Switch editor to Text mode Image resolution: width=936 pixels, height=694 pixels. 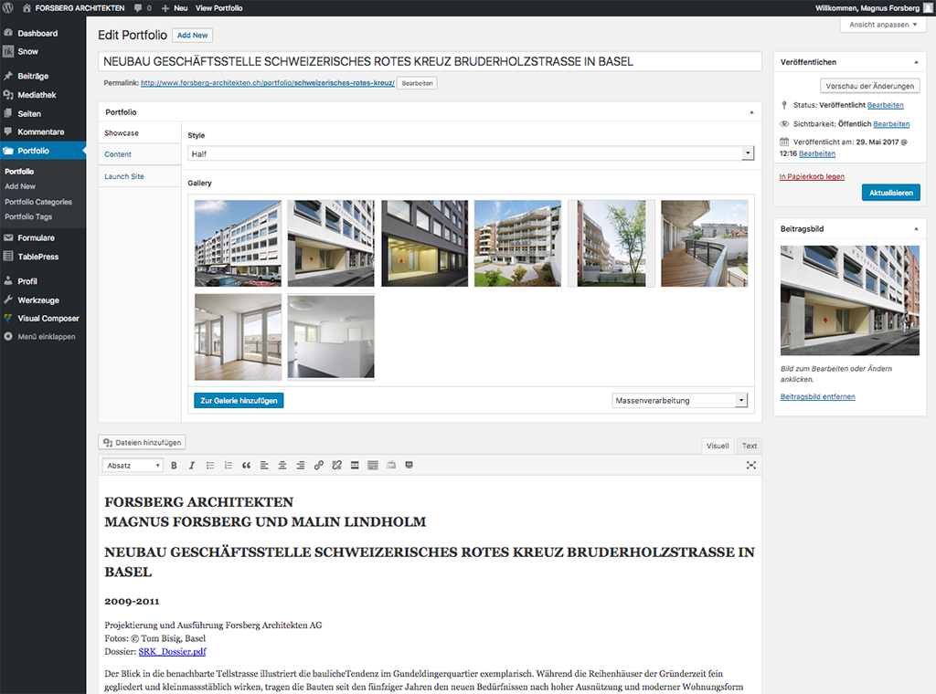[750, 446]
